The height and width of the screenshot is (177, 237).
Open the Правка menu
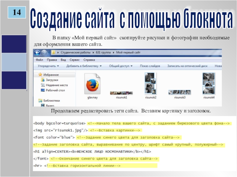coord(52,60)
